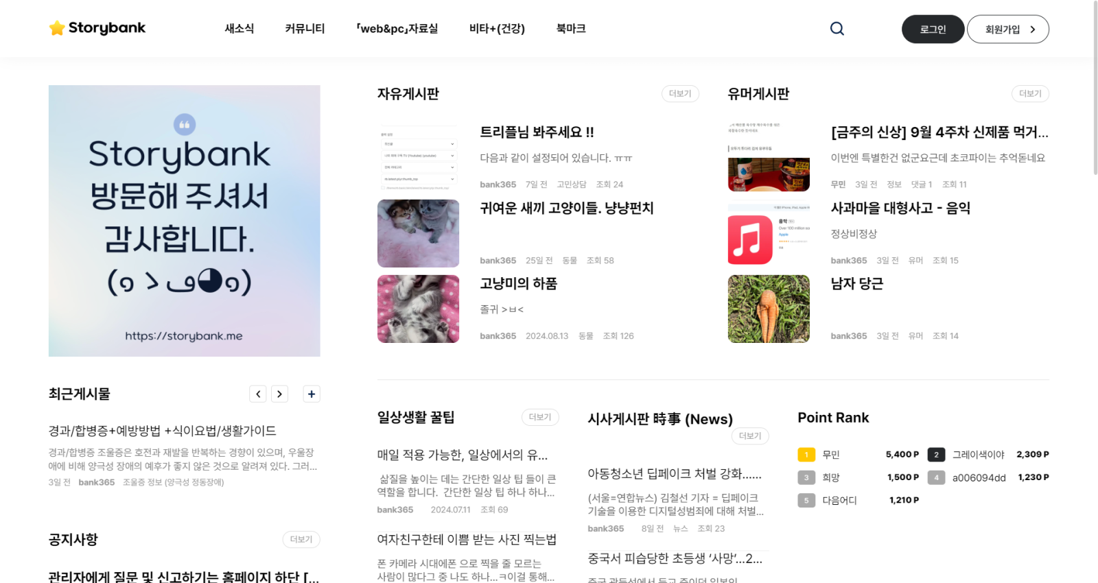Open the carrot photo thumbnail 남자 당근

[769, 309]
